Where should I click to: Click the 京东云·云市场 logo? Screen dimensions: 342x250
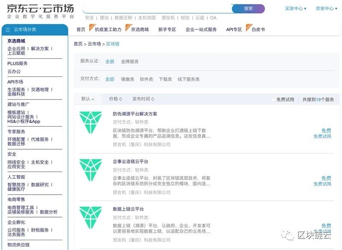(40, 12)
